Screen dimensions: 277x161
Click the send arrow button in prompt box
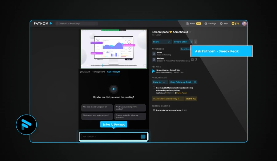[143, 137]
